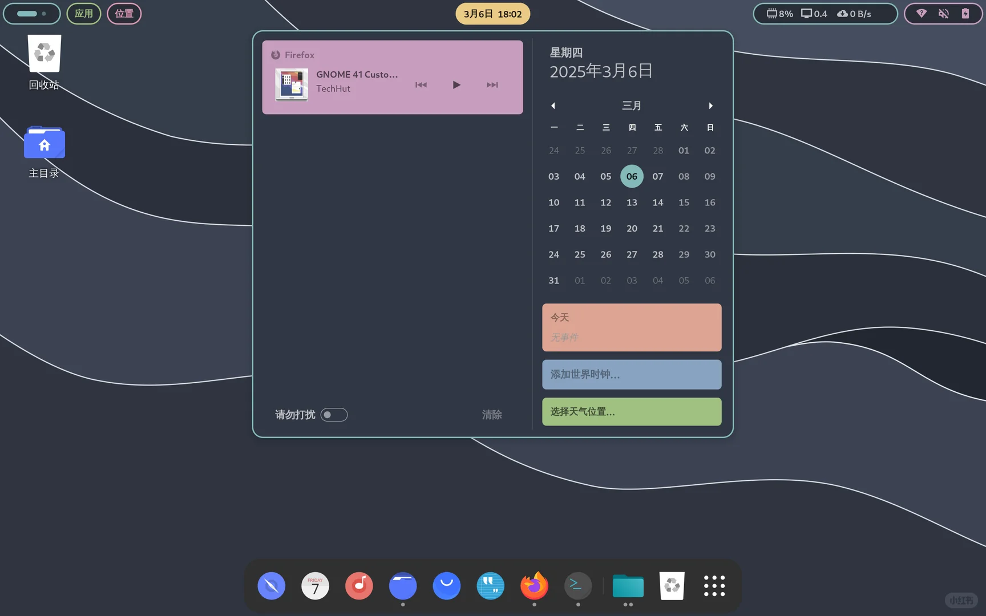Screen dimensions: 986x616
Task: Select March 23 in the calendar
Action: click(x=710, y=228)
